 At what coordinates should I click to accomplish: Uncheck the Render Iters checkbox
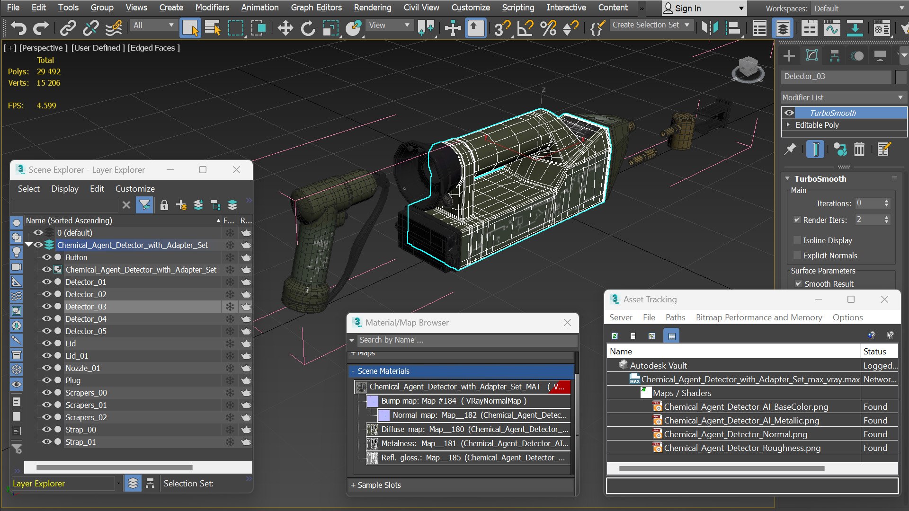click(x=797, y=220)
